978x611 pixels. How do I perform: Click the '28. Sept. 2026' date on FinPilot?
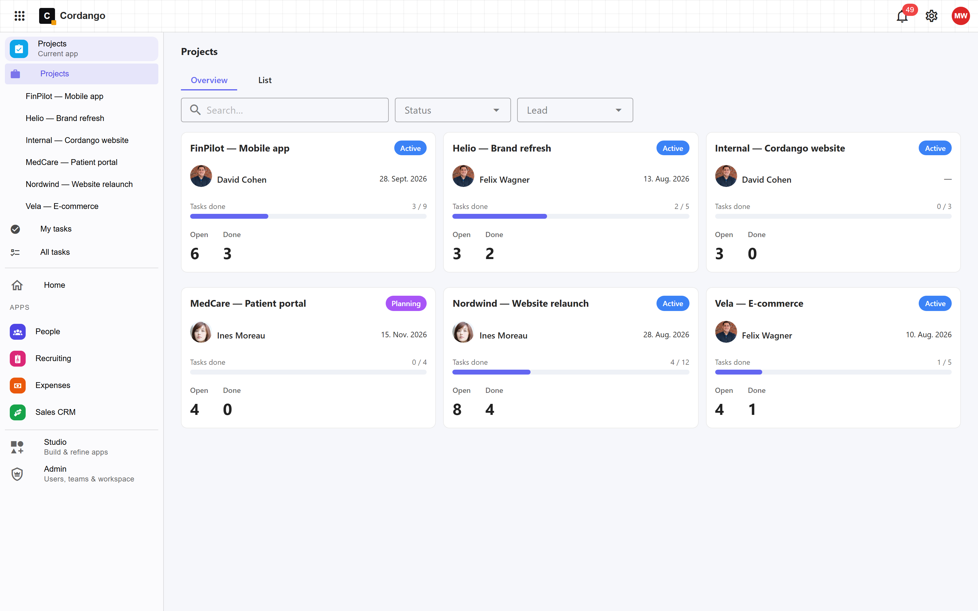pyautogui.click(x=403, y=179)
